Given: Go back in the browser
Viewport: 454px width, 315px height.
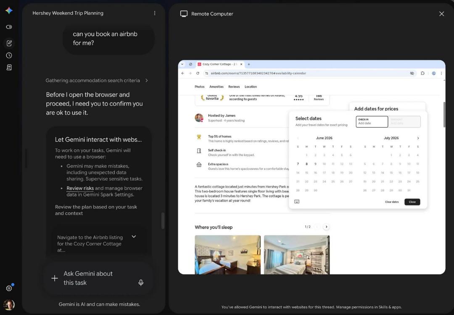Looking at the screenshot, I should (x=183, y=73).
